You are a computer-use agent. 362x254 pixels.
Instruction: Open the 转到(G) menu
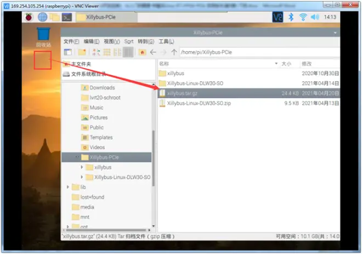pyautogui.click(x=146, y=42)
